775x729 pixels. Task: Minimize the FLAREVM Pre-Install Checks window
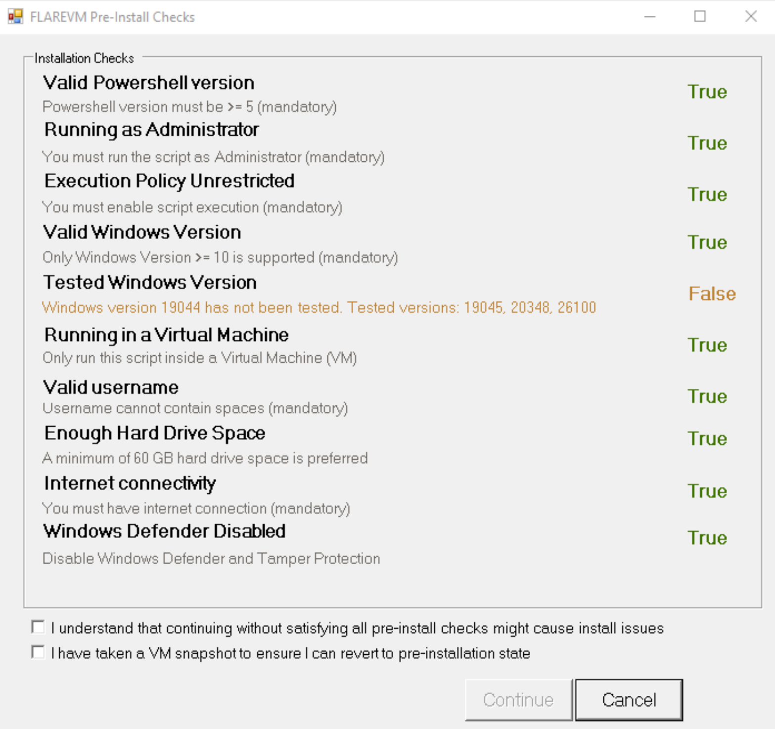(650, 17)
